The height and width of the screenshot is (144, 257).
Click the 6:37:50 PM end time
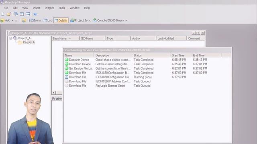tap(200, 73)
